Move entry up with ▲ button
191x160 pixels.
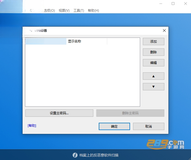(x=153, y=76)
